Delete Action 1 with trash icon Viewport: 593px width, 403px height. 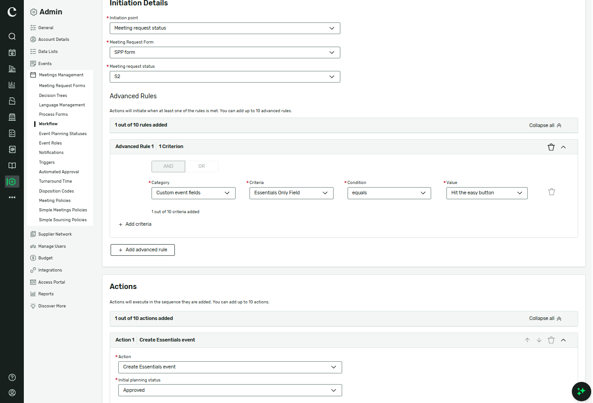551,340
